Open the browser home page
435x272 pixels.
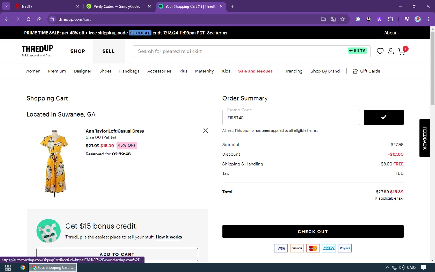click(x=39, y=19)
